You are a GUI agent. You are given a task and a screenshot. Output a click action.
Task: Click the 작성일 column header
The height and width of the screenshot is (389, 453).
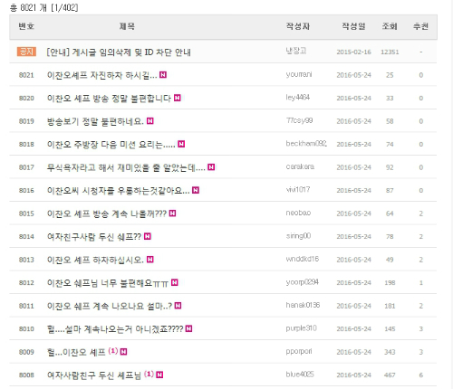pyautogui.click(x=353, y=26)
